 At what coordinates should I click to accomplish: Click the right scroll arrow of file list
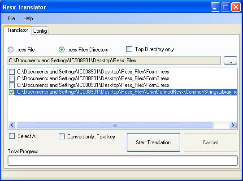(233, 125)
